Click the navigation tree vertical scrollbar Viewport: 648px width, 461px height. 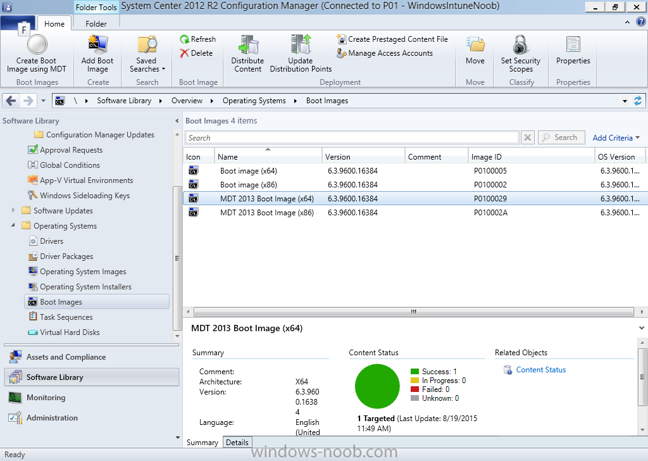coord(177,258)
